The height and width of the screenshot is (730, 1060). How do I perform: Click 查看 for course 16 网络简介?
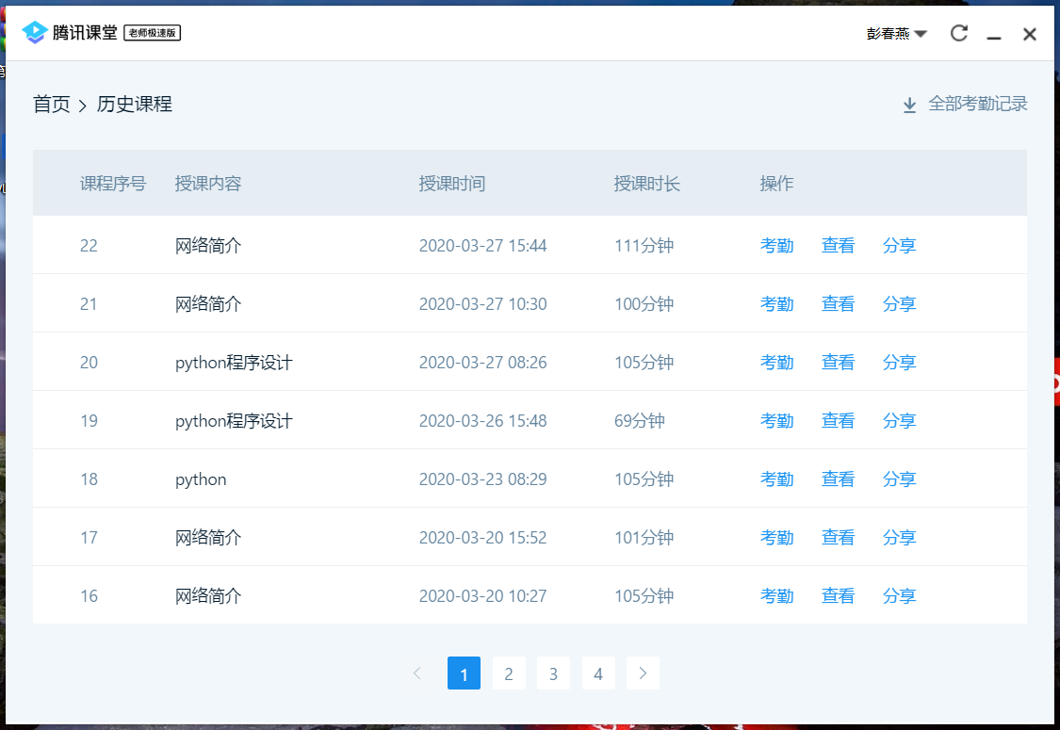pyautogui.click(x=838, y=596)
